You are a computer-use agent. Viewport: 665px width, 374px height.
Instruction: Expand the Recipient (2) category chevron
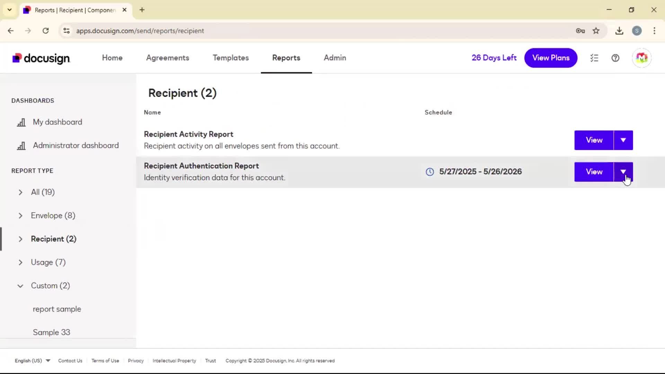(20, 239)
